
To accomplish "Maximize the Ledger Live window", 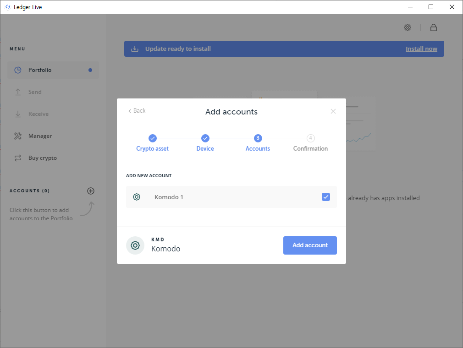I will click(431, 7).
